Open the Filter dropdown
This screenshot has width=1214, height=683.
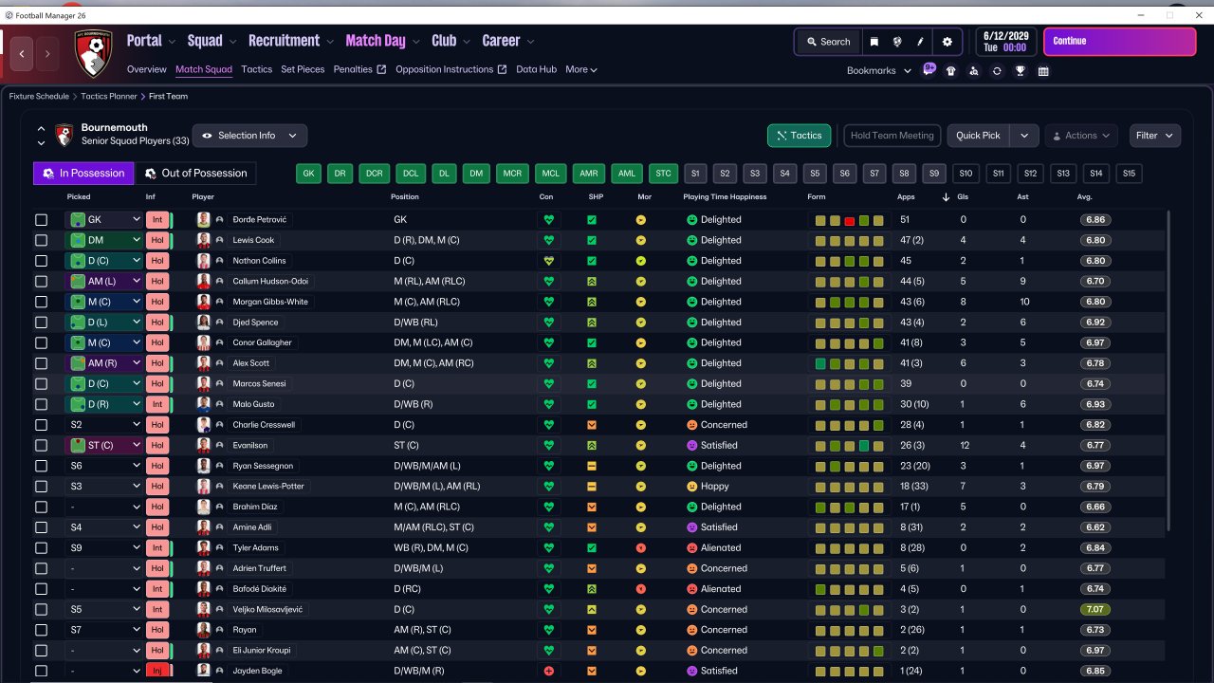tap(1155, 136)
